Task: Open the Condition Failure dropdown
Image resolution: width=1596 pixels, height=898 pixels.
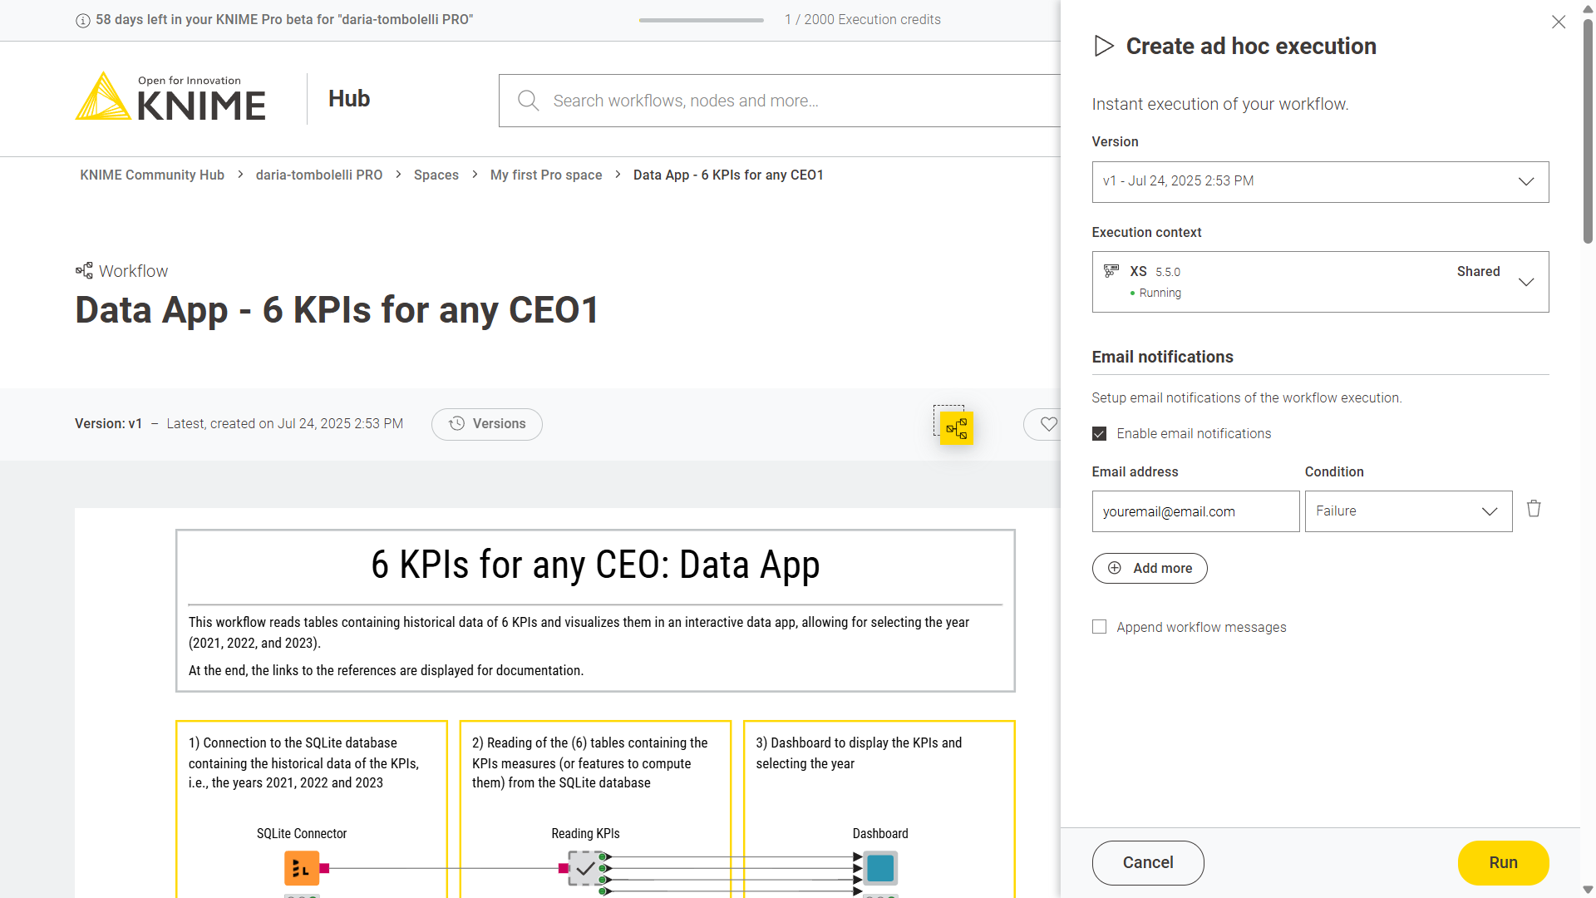Action: [x=1407, y=511]
